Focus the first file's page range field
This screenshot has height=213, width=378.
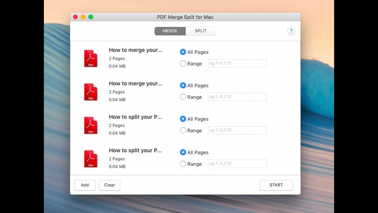[237, 63]
